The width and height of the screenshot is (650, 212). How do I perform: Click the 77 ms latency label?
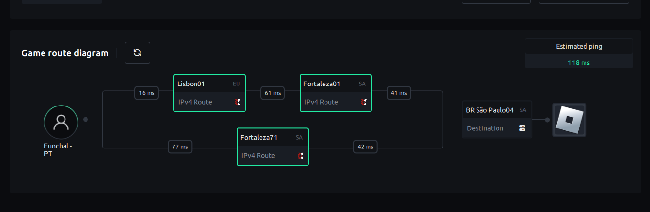coord(180,147)
